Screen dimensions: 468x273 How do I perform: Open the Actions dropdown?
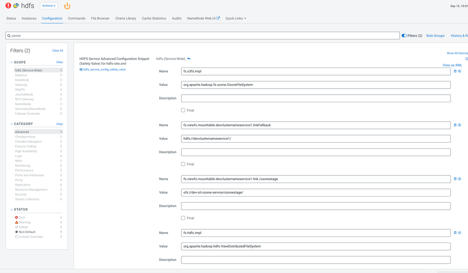pyautogui.click(x=49, y=6)
